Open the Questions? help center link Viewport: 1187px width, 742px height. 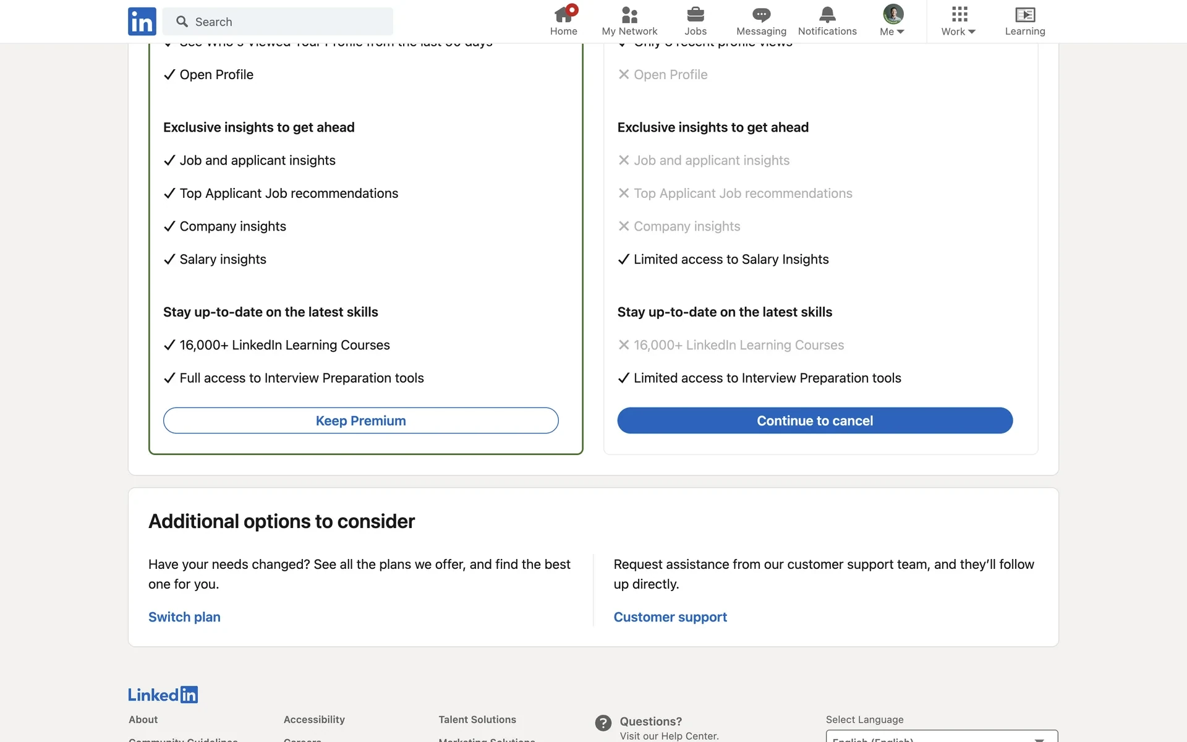pyautogui.click(x=650, y=722)
